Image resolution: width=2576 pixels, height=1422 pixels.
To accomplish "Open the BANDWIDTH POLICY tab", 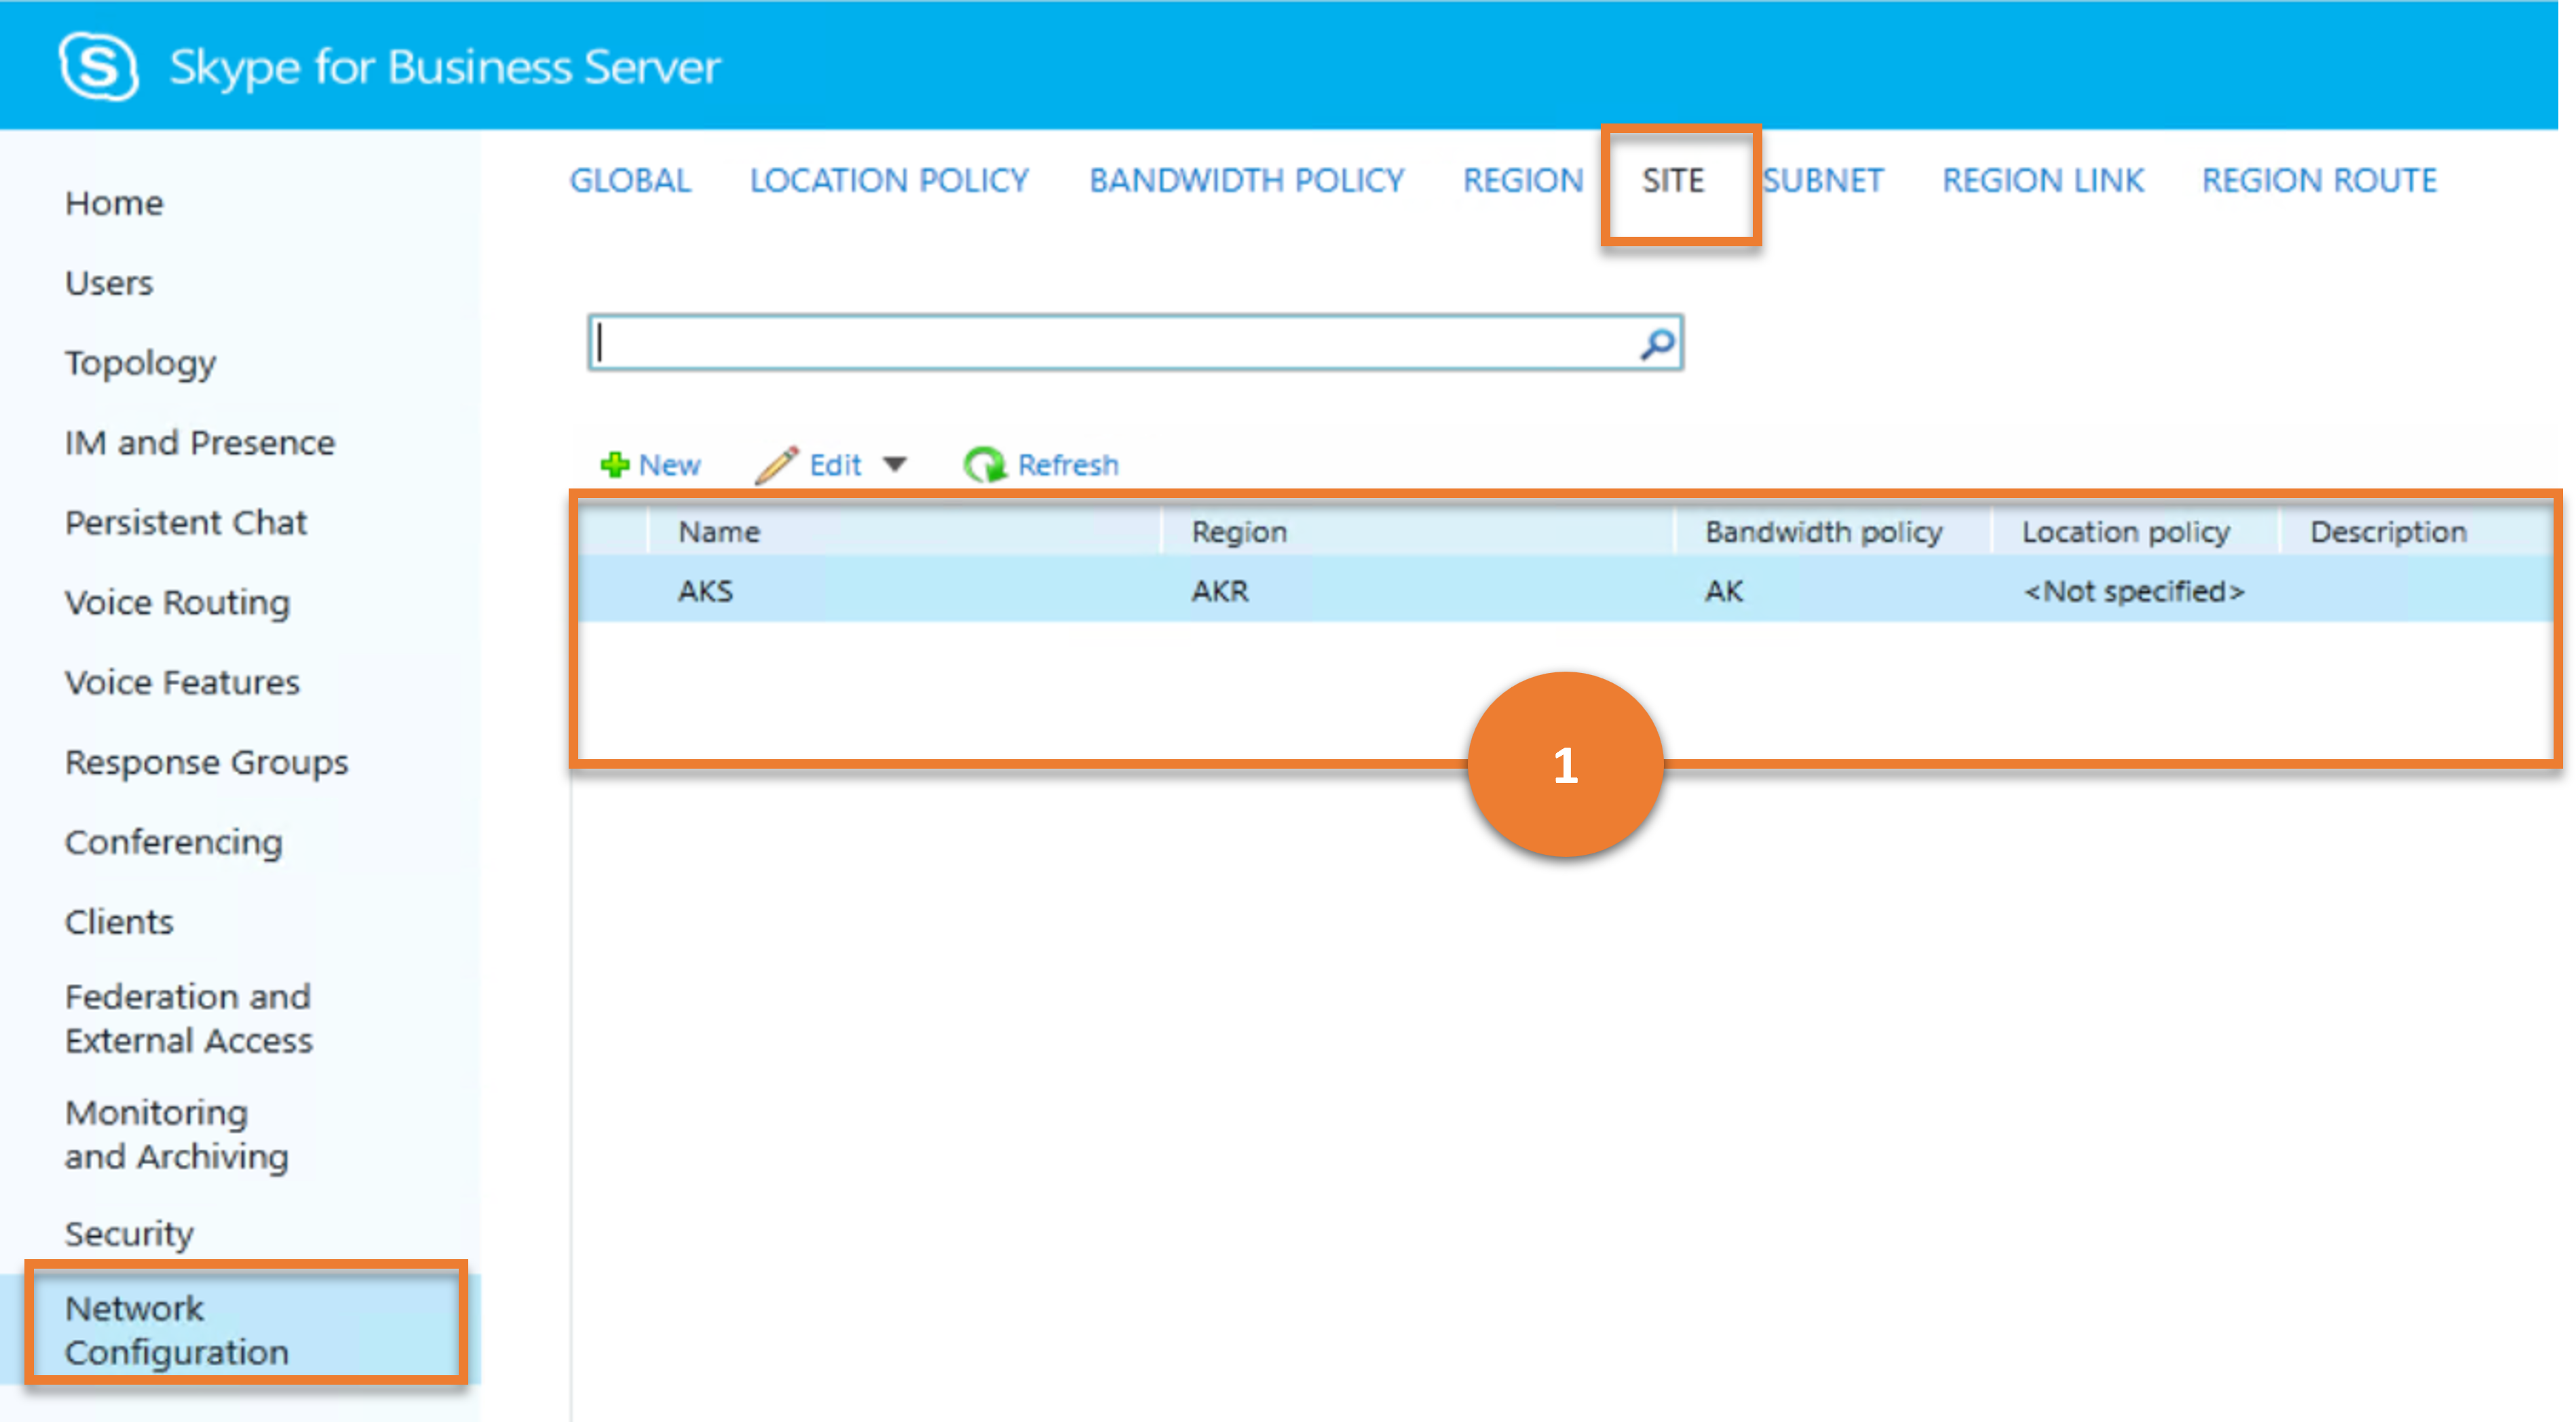I will point(1246,180).
